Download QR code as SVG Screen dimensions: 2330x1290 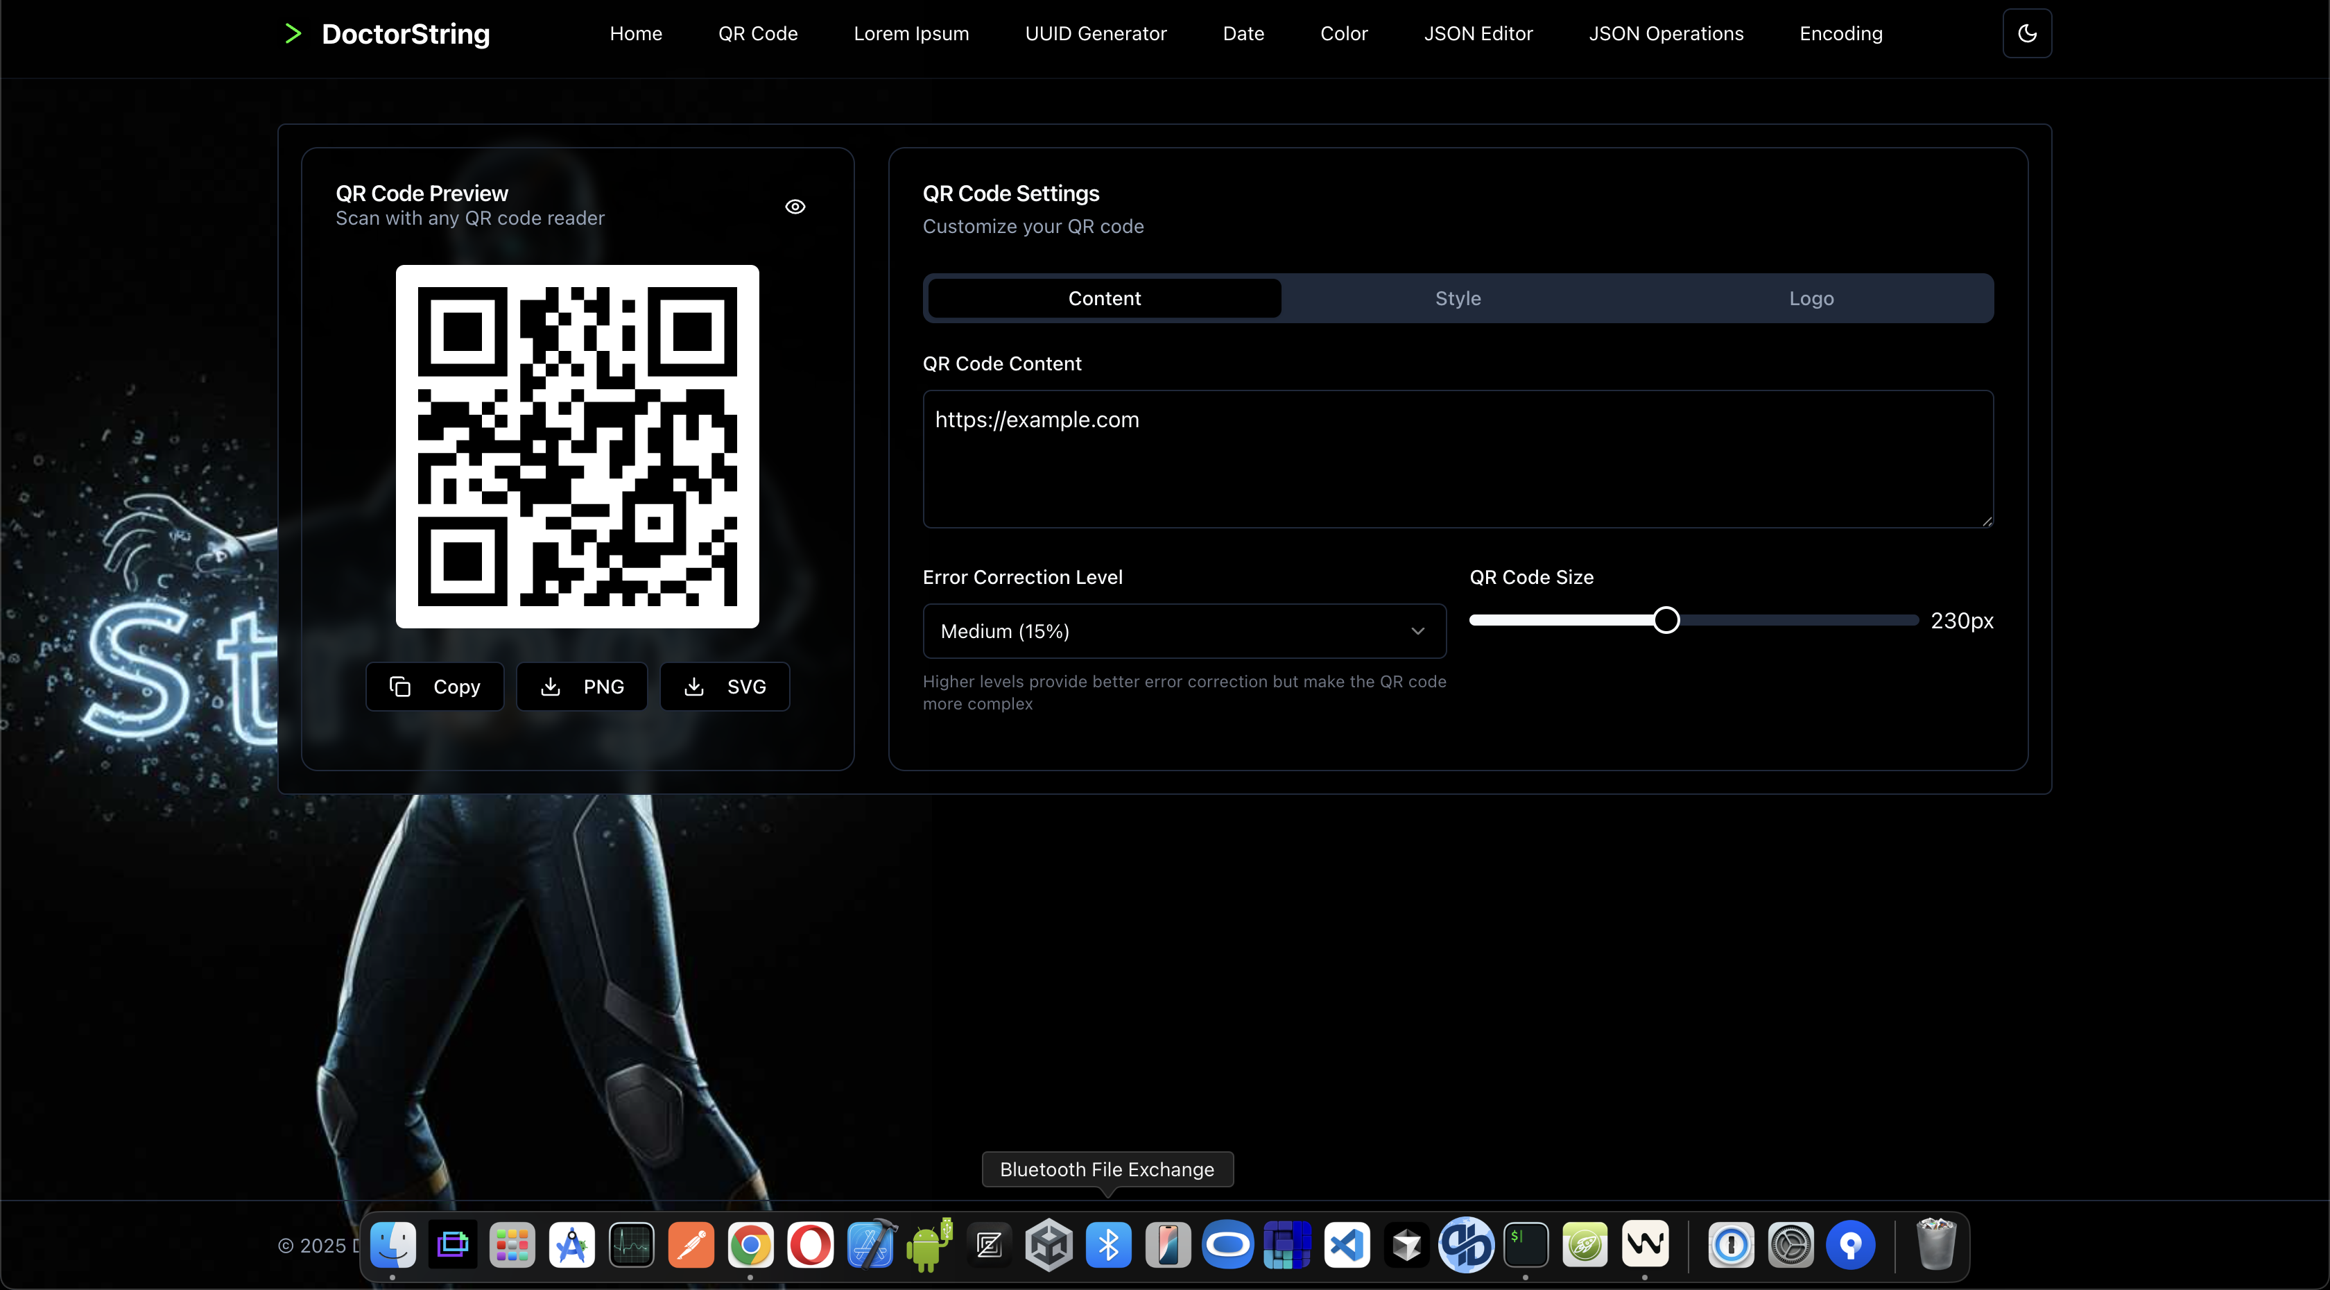click(x=725, y=687)
